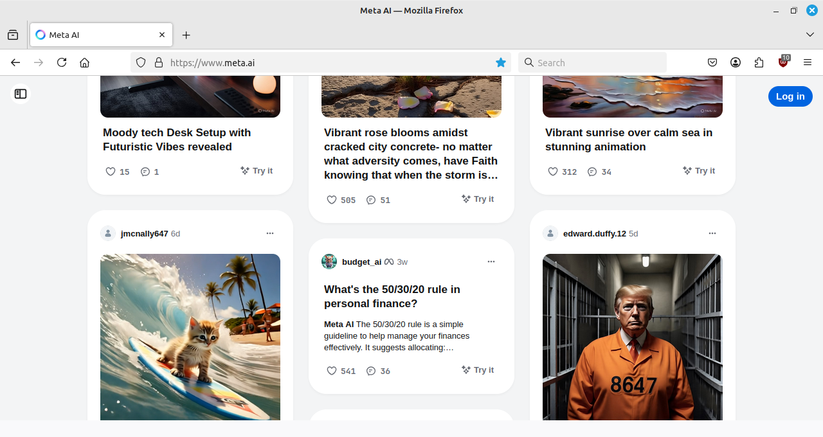Expand the list all tabs chevron
This screenshot has height=437, width=823.
(x=810, y=34)
